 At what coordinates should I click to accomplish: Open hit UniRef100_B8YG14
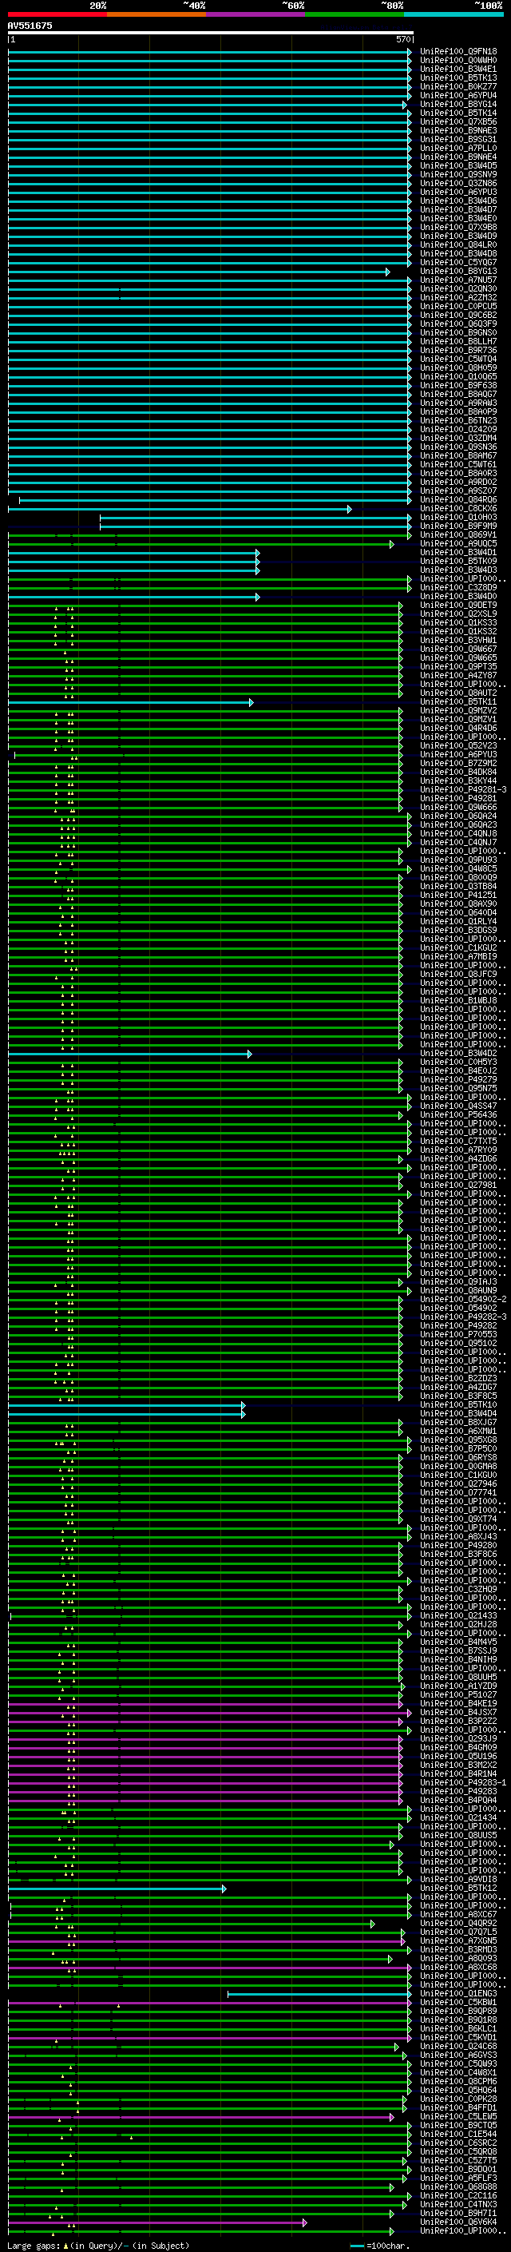[458, 104]
